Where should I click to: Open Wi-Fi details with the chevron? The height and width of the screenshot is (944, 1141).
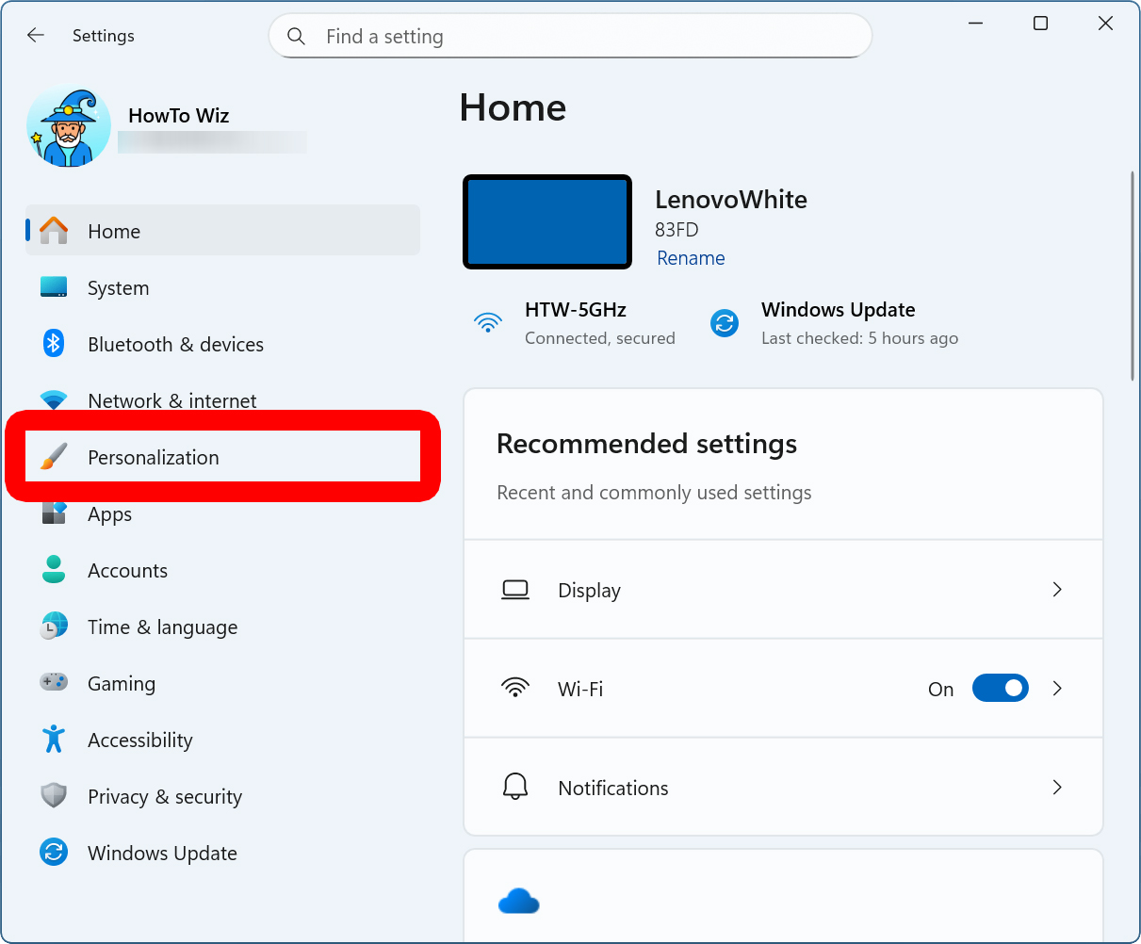(x=1057, y=689)
